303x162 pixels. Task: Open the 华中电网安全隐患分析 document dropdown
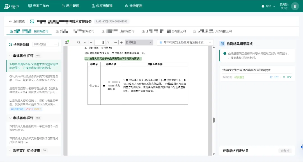185,43
